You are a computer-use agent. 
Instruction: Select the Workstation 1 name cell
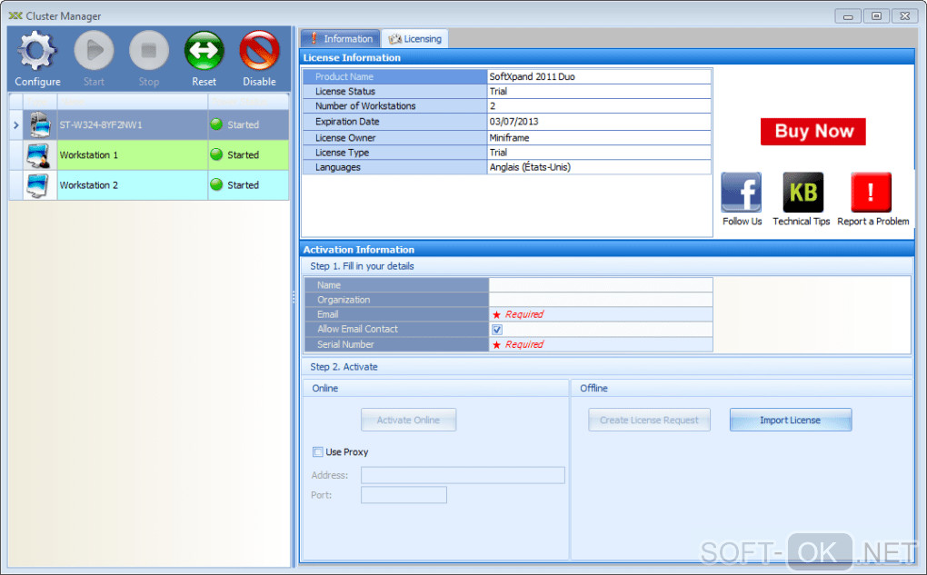point(133,154)
